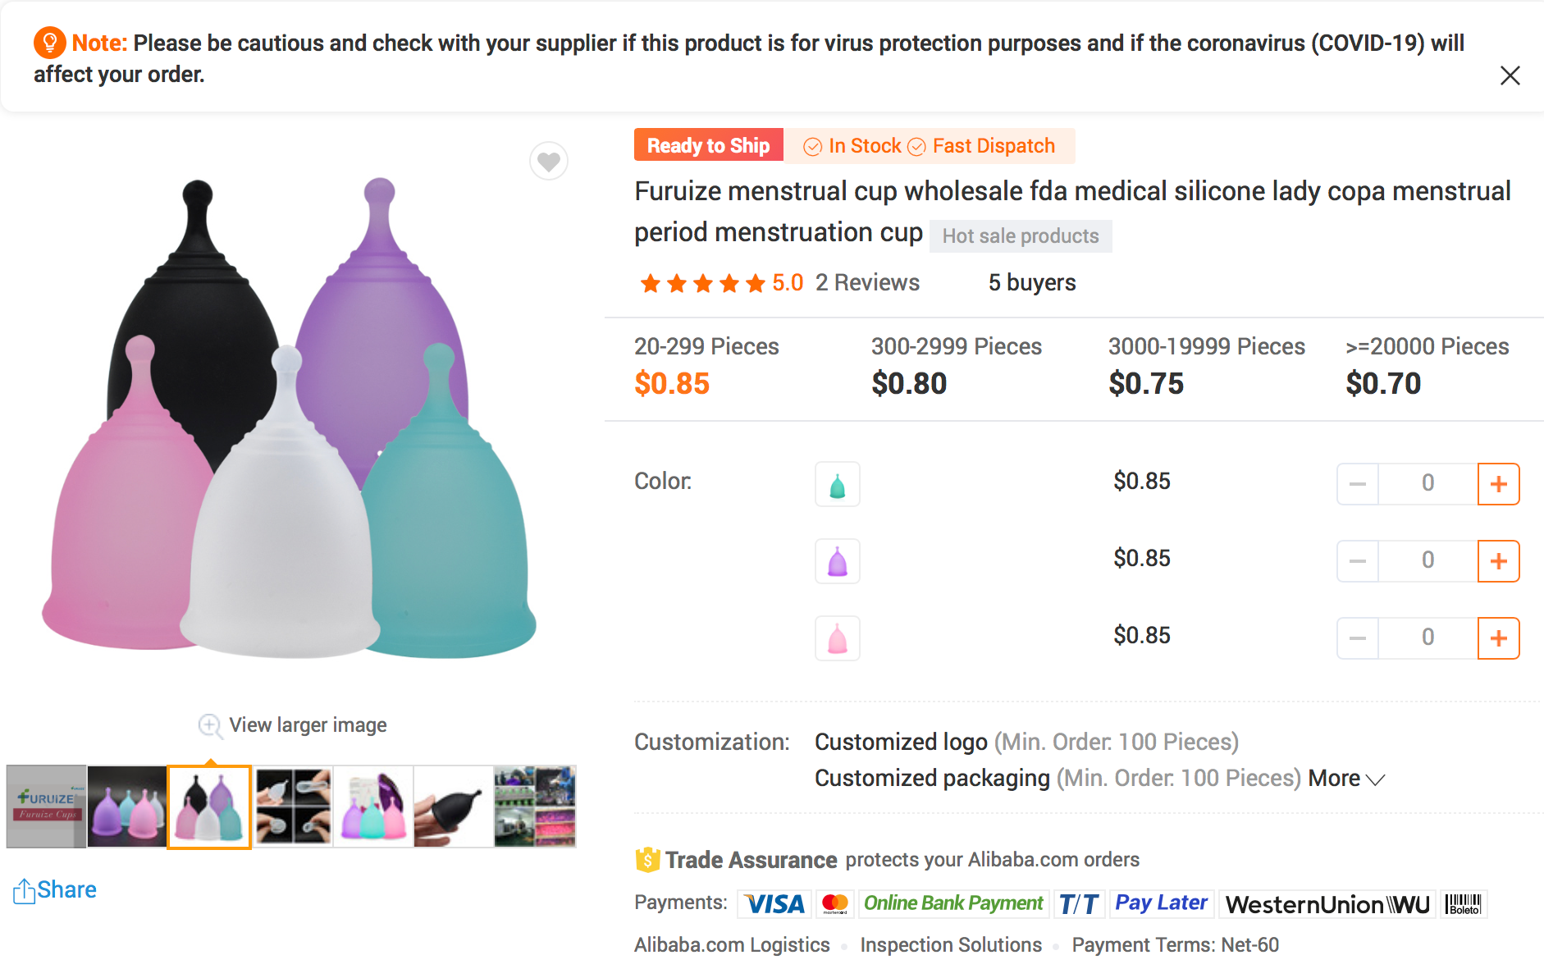Click the Mastercard payment icon
Screen dimensions: 1544x978
[x=835, y=903]
